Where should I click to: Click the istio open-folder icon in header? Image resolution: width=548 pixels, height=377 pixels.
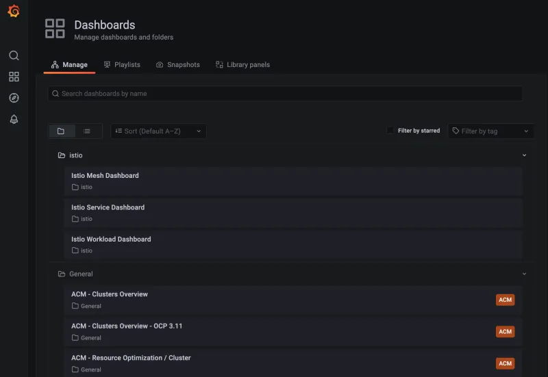62,155
